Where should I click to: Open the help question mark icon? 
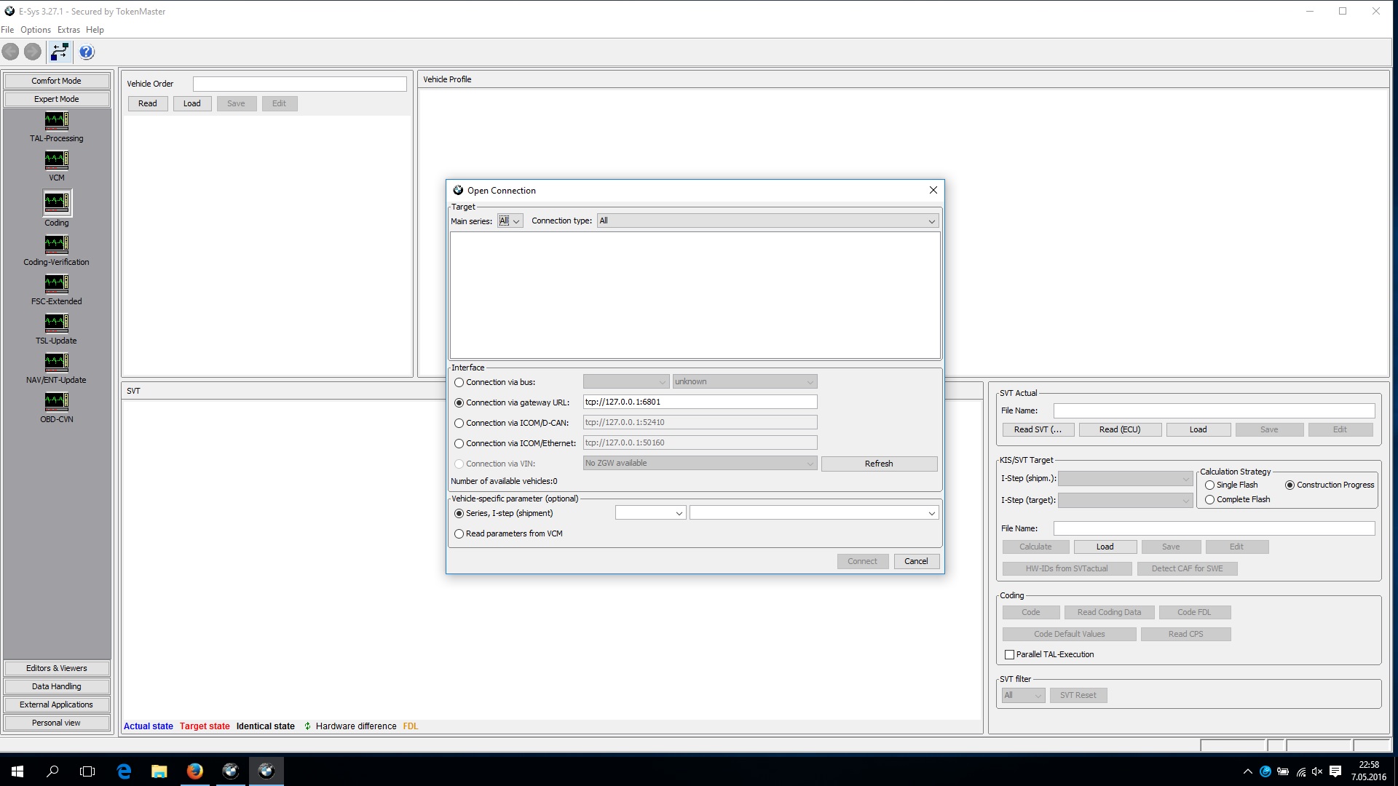tap(87, 52)
